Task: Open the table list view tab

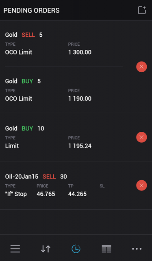Action: point(106,249)
